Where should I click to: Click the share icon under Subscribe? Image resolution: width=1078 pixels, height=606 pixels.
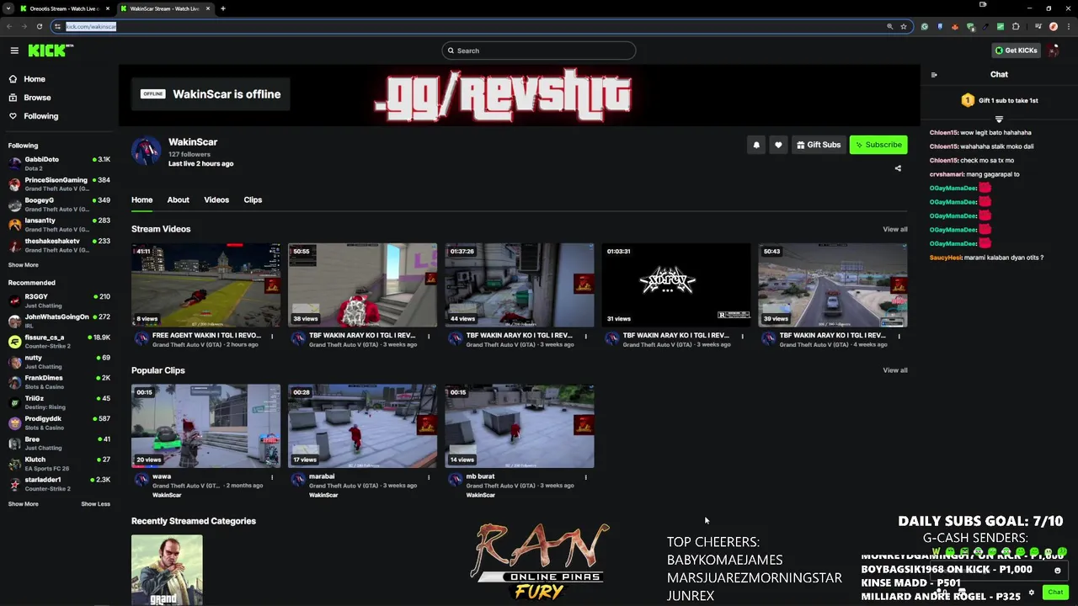point(898,168)
